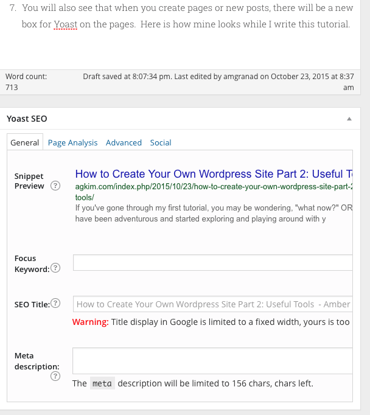
Task: Click the 'meta' code label
Action: [x=102, y=383]
